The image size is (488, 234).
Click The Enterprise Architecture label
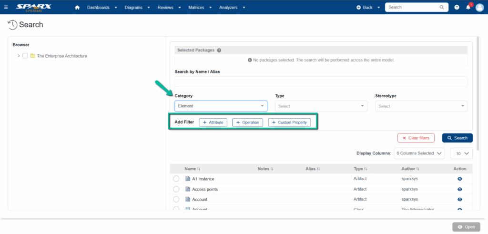[x=62, y=56]
